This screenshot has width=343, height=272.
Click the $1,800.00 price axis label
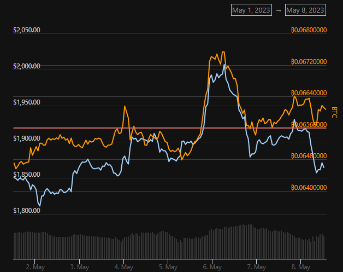[27, 211]
